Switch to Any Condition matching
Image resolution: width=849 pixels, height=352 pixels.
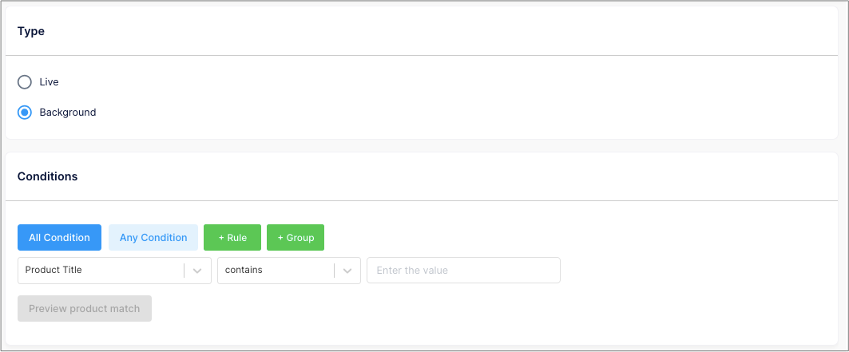pyautogui.click(x=153, y=237)
